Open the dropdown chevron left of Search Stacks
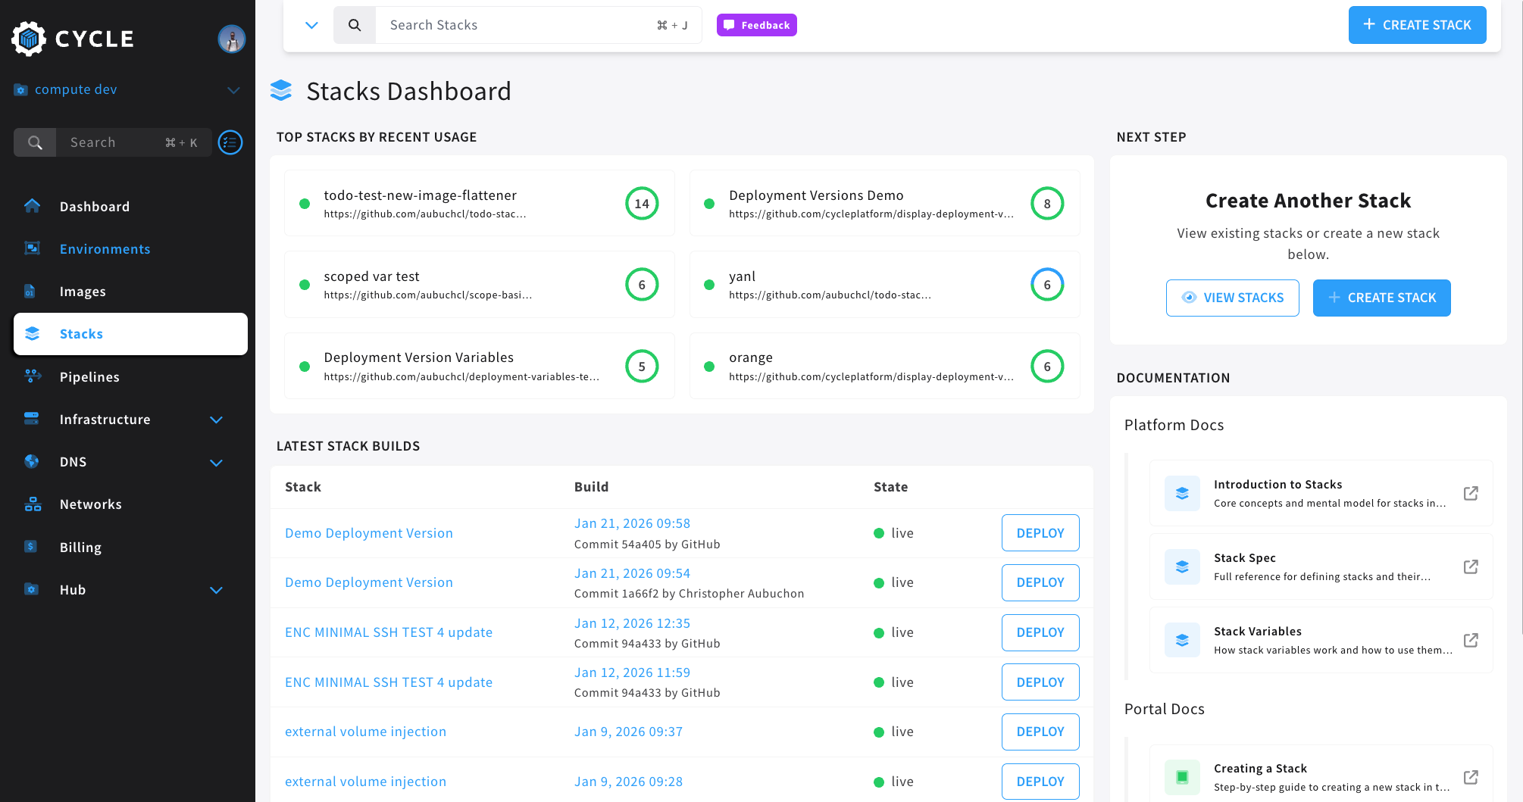Image resolution: width=1523 pixels, height=802 pixels. [311, 25]
